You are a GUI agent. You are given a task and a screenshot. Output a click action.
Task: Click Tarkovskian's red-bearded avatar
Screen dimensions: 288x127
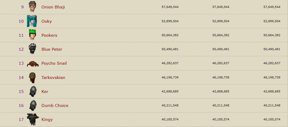(x=32, y=77)
